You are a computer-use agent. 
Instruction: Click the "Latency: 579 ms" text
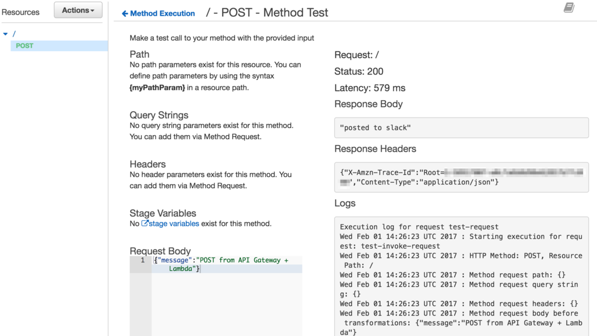[370, 88]
